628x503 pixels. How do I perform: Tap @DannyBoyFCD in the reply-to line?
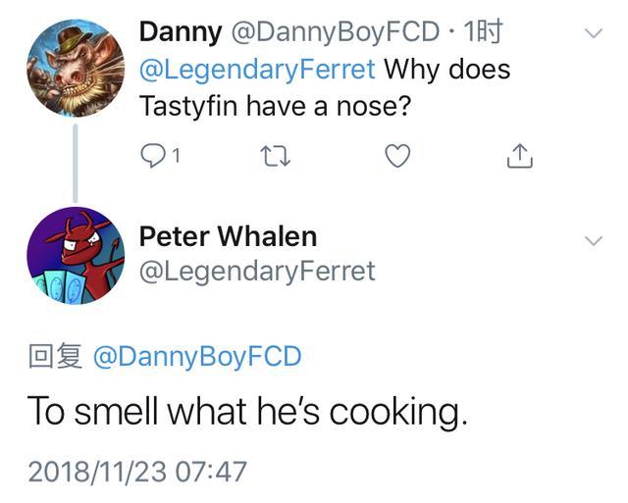(197, 356)
